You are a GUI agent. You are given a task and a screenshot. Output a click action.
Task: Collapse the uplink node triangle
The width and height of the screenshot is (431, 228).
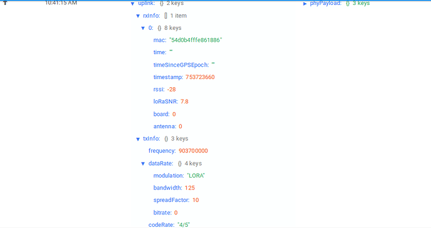(132, 4)
